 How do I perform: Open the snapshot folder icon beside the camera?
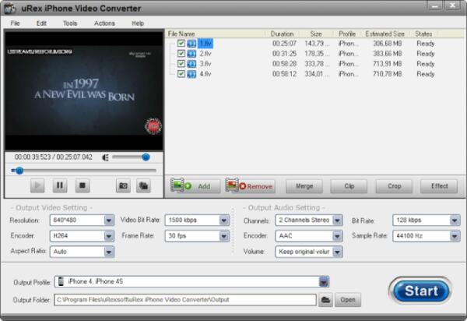click(x=143, y=185)
